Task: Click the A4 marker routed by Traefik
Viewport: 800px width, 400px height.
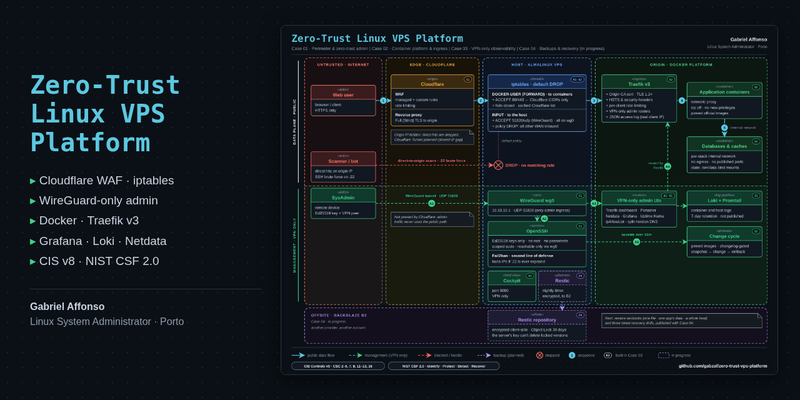Action: tap(667, 166)
